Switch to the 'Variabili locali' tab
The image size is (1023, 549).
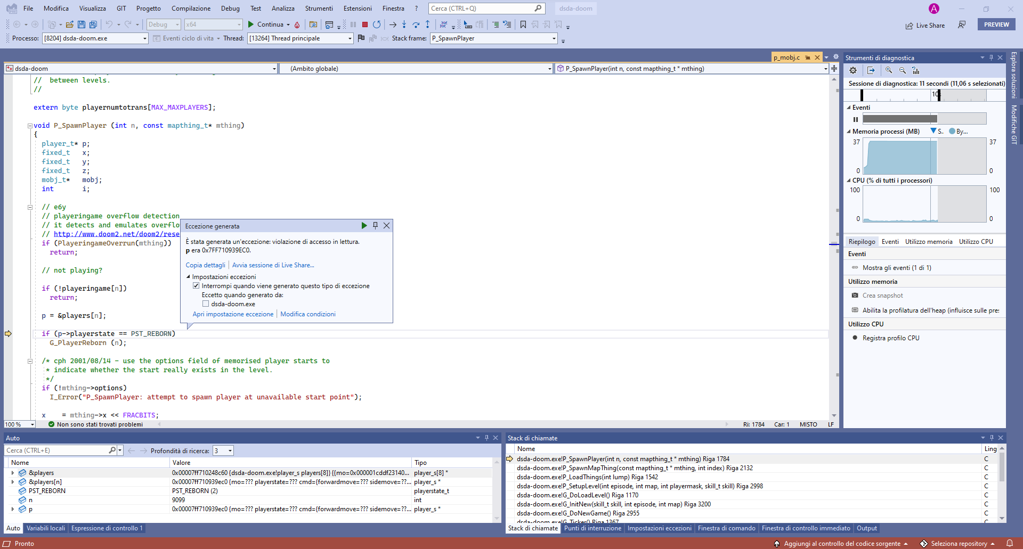pos(46,528)
